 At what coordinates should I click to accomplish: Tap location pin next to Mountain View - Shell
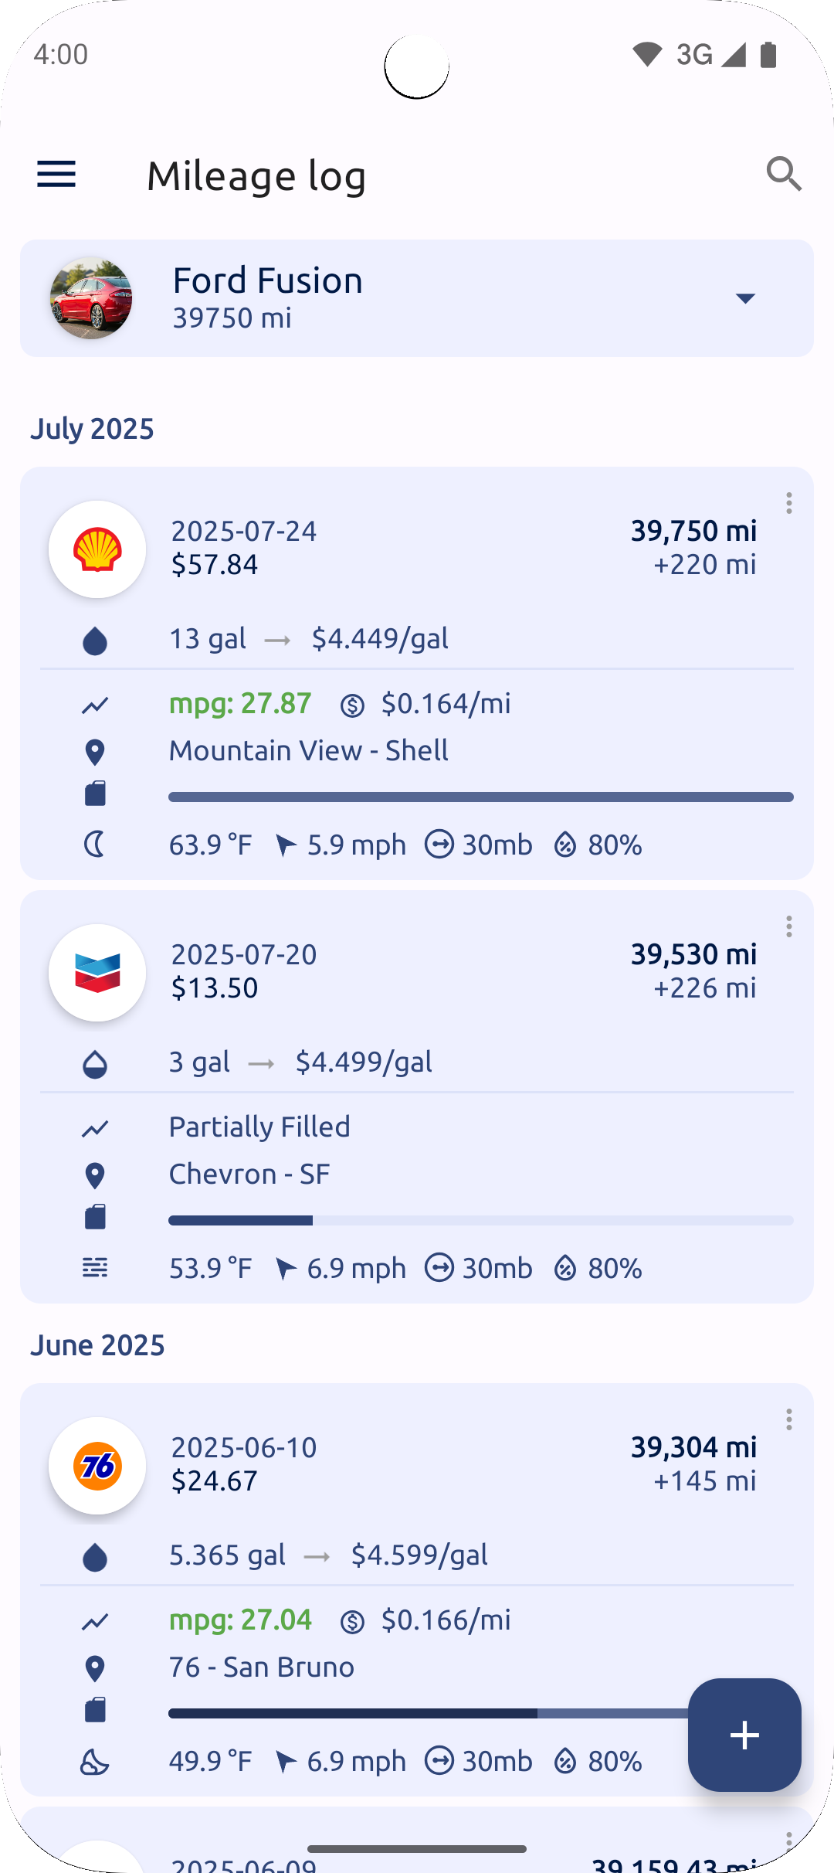coord(95,752)
